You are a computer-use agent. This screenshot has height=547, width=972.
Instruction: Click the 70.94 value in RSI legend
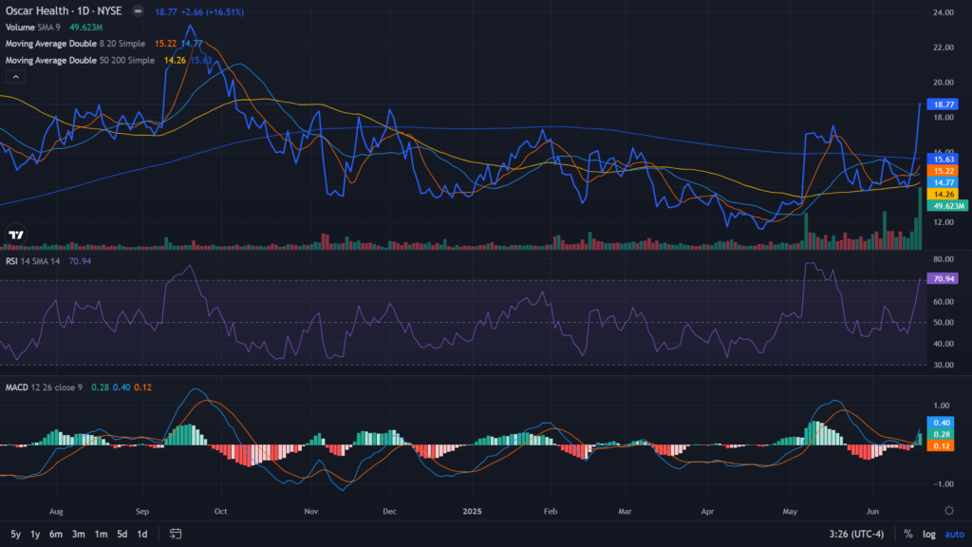tap(80, 261)
